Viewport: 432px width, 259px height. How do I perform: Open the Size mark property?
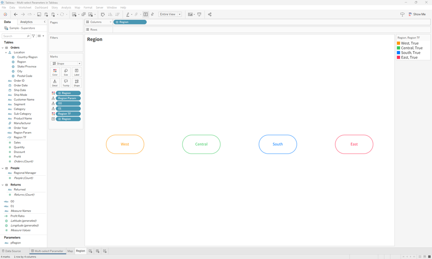(66, 71)
